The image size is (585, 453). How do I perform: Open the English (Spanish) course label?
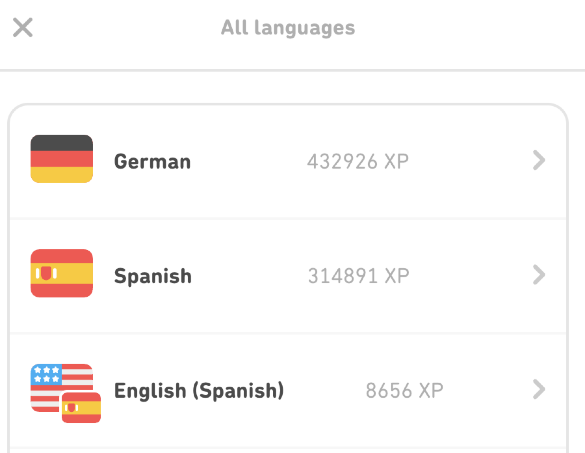199,390
